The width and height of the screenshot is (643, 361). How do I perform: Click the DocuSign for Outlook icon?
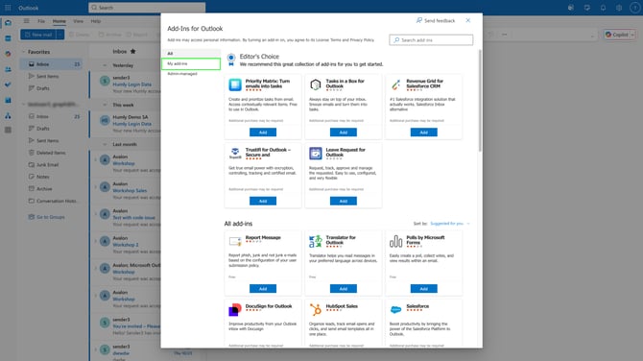coord(235,310)
